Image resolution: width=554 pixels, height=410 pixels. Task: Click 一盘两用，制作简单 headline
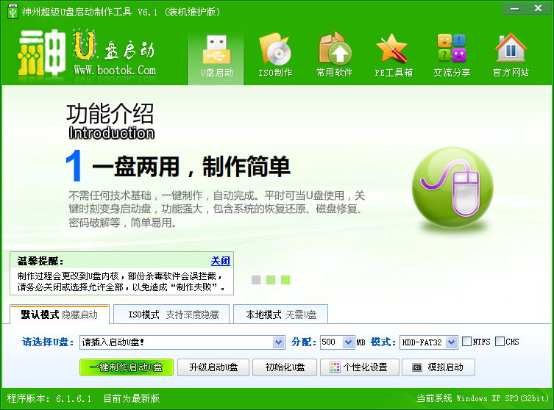[191, 167]
